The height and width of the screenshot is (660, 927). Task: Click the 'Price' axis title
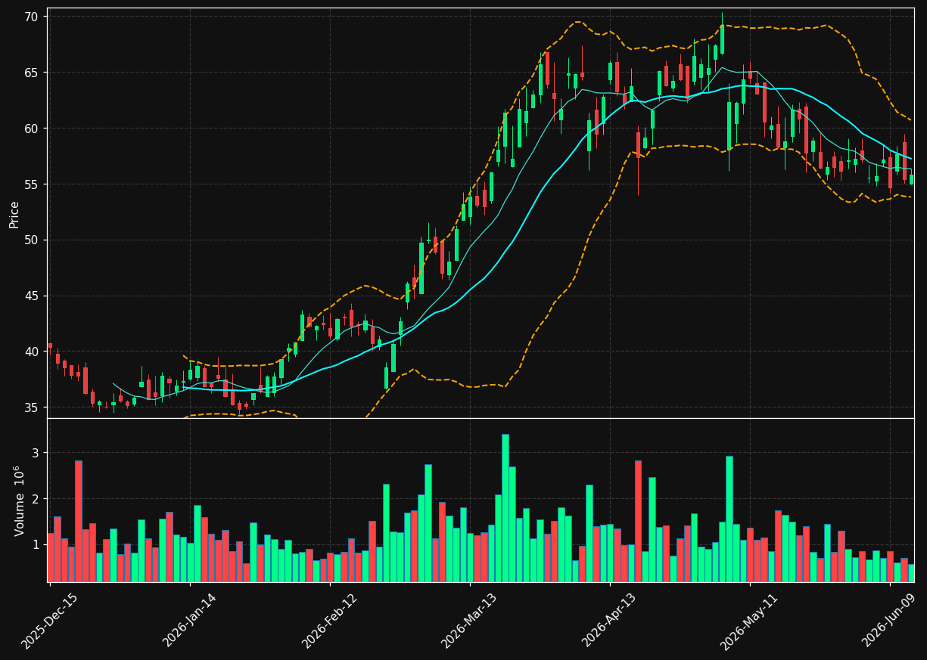(14, 214)
